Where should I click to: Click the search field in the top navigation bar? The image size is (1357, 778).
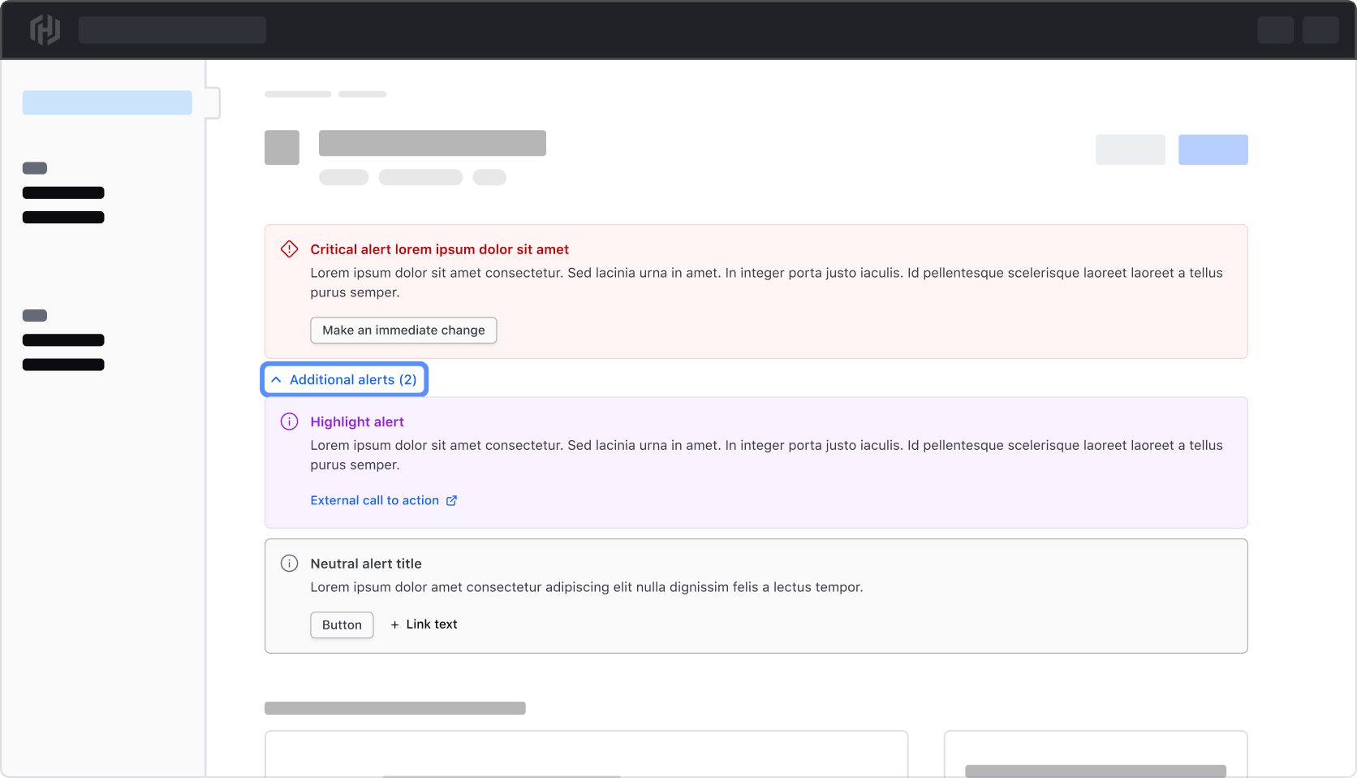172,30
